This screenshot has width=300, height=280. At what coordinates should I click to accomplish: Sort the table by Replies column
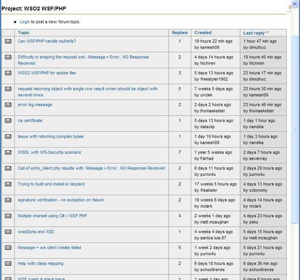[x=179, y=33]
